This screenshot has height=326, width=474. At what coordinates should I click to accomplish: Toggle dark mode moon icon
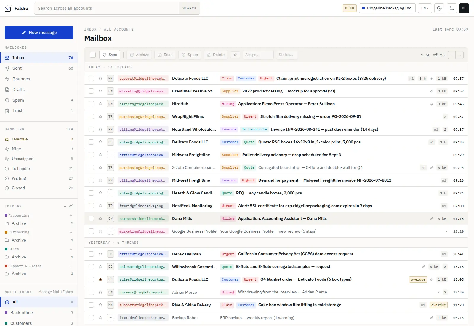[x=439, y=8]
